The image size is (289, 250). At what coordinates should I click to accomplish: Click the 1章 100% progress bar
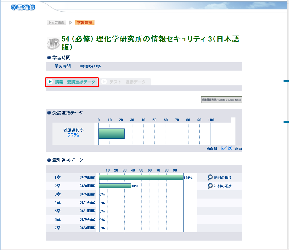(x=141, y=178)
